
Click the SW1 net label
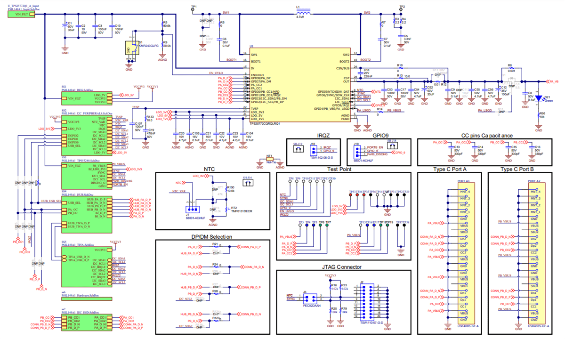coord(226,12)
